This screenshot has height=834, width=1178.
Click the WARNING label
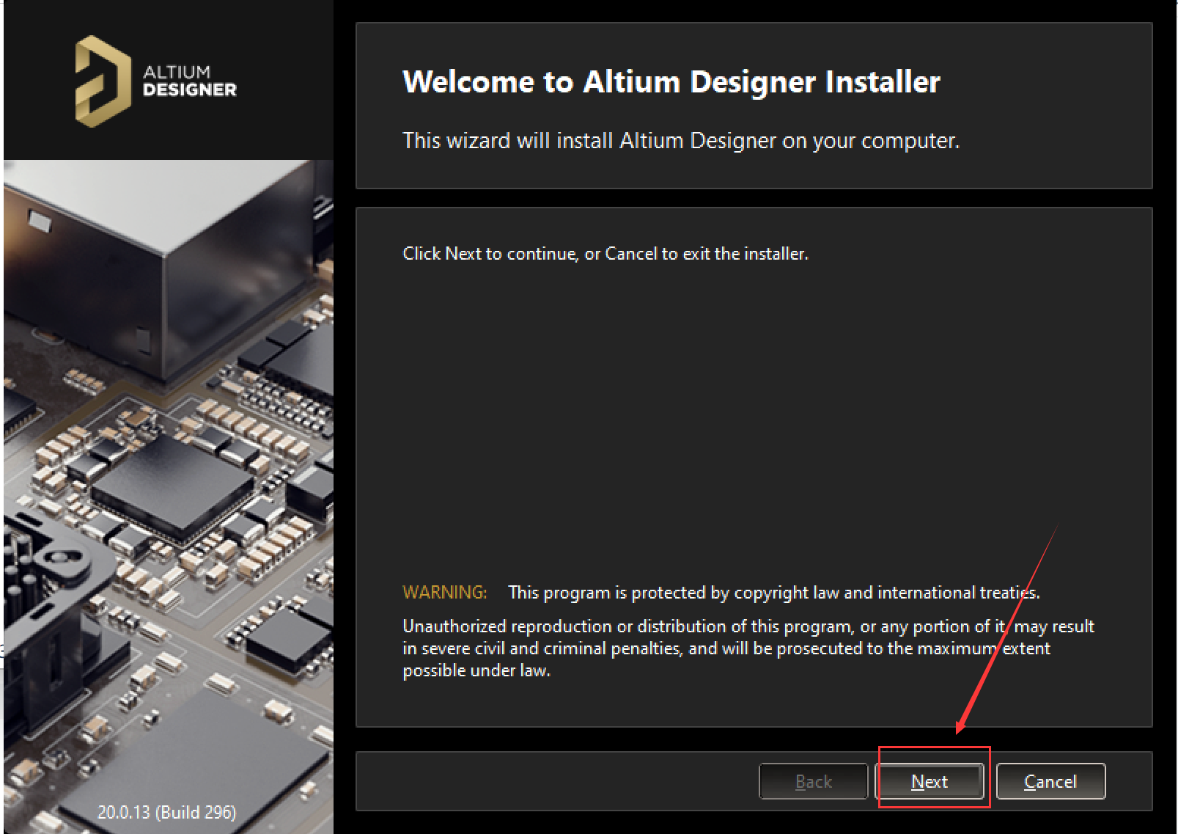pos(445,592)
